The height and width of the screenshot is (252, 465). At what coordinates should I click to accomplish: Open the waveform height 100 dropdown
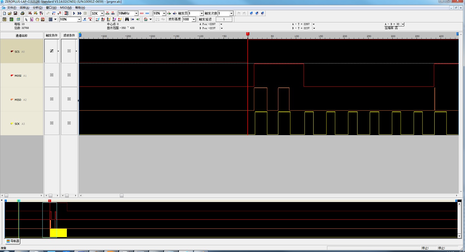coord(194,19)
